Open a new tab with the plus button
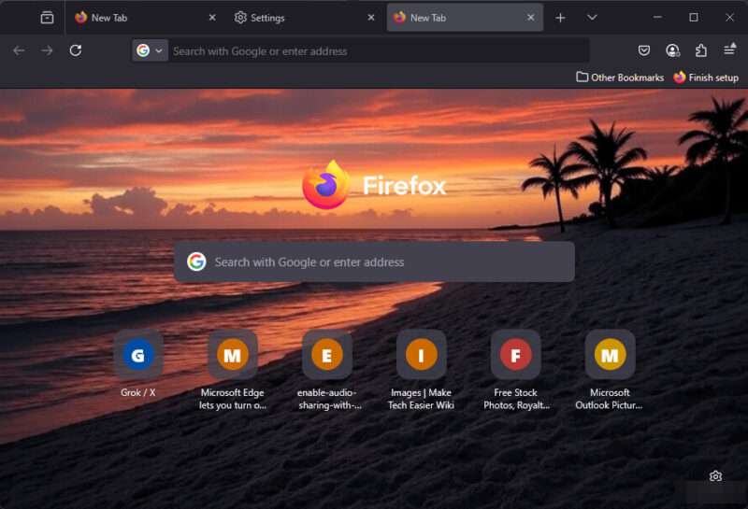The height and width of the screenshot is (509, 748). (560, 18)
